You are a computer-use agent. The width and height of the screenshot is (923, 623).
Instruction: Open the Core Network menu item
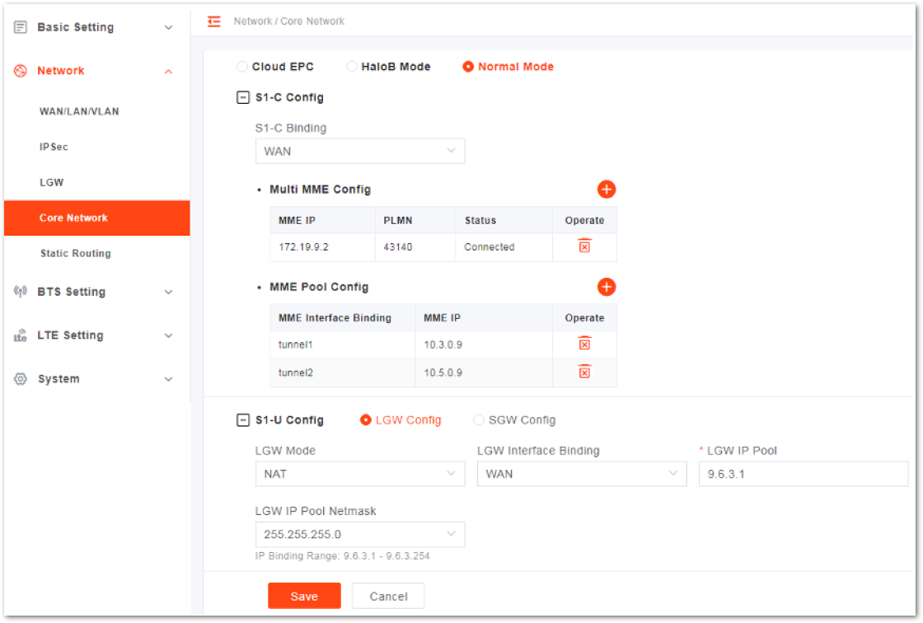pos(97,218)
